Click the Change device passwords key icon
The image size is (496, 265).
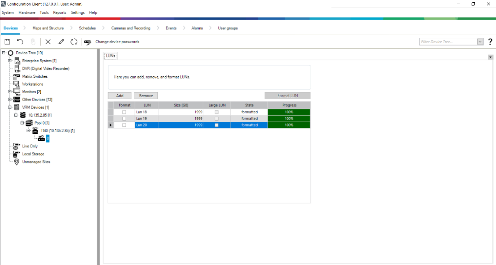pos(87,42)
